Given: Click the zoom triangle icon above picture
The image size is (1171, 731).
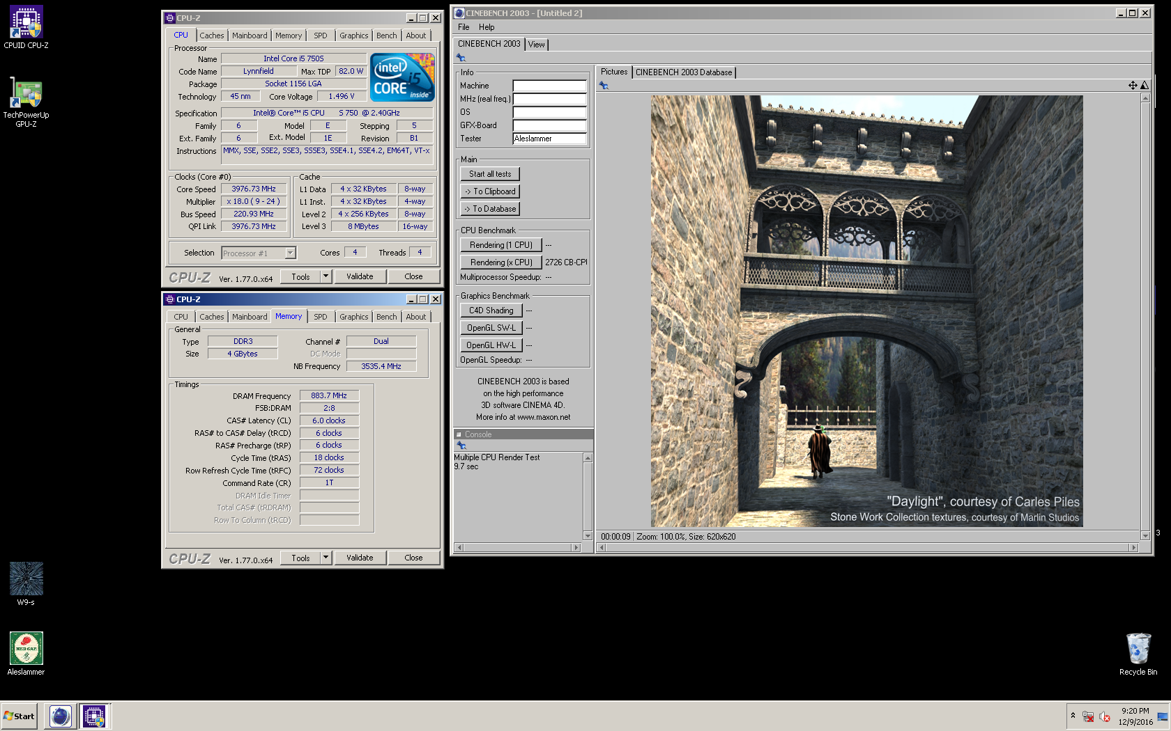Looking at the screenshot, I should (x=1144, y=85).
